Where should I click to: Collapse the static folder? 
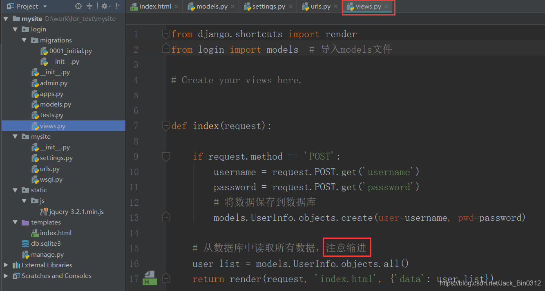(x=15, y=190)
